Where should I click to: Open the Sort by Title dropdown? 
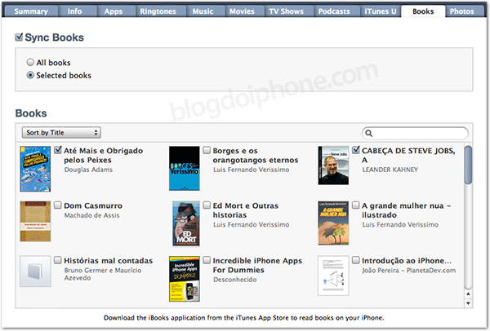tap(61, 133)
